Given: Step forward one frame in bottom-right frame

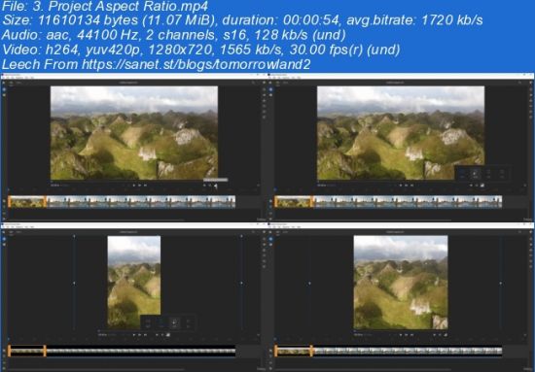Looking at the screenshot, I should 406,335.
